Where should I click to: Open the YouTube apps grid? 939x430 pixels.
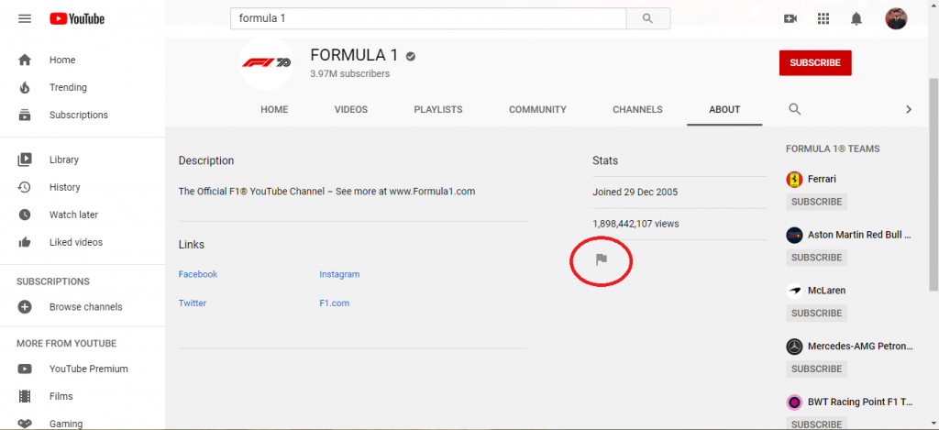(x=823, y=18)
